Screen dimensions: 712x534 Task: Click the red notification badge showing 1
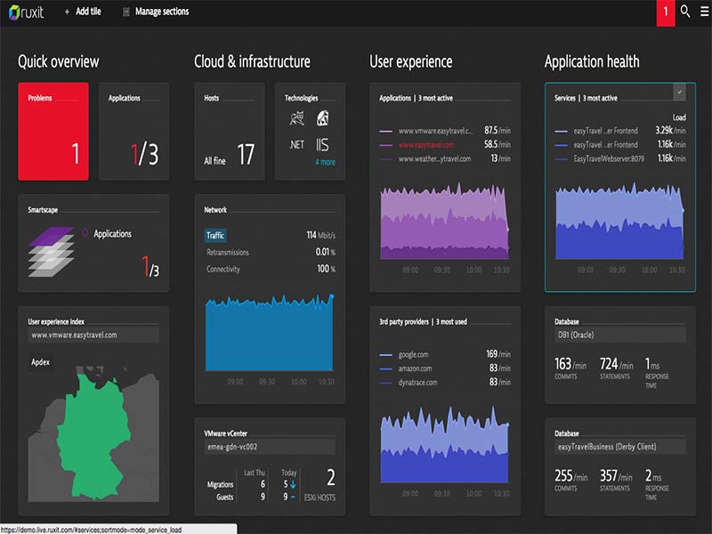click(664, 12)
